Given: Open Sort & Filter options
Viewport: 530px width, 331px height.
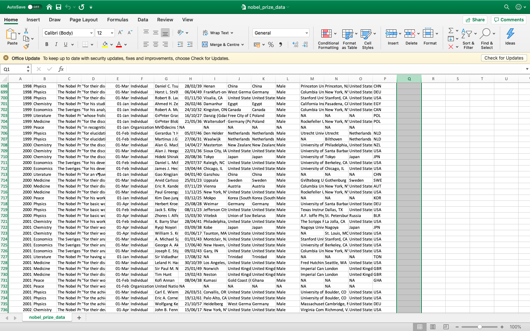Looking at the screenshot, I should click(x=468, y=39).
